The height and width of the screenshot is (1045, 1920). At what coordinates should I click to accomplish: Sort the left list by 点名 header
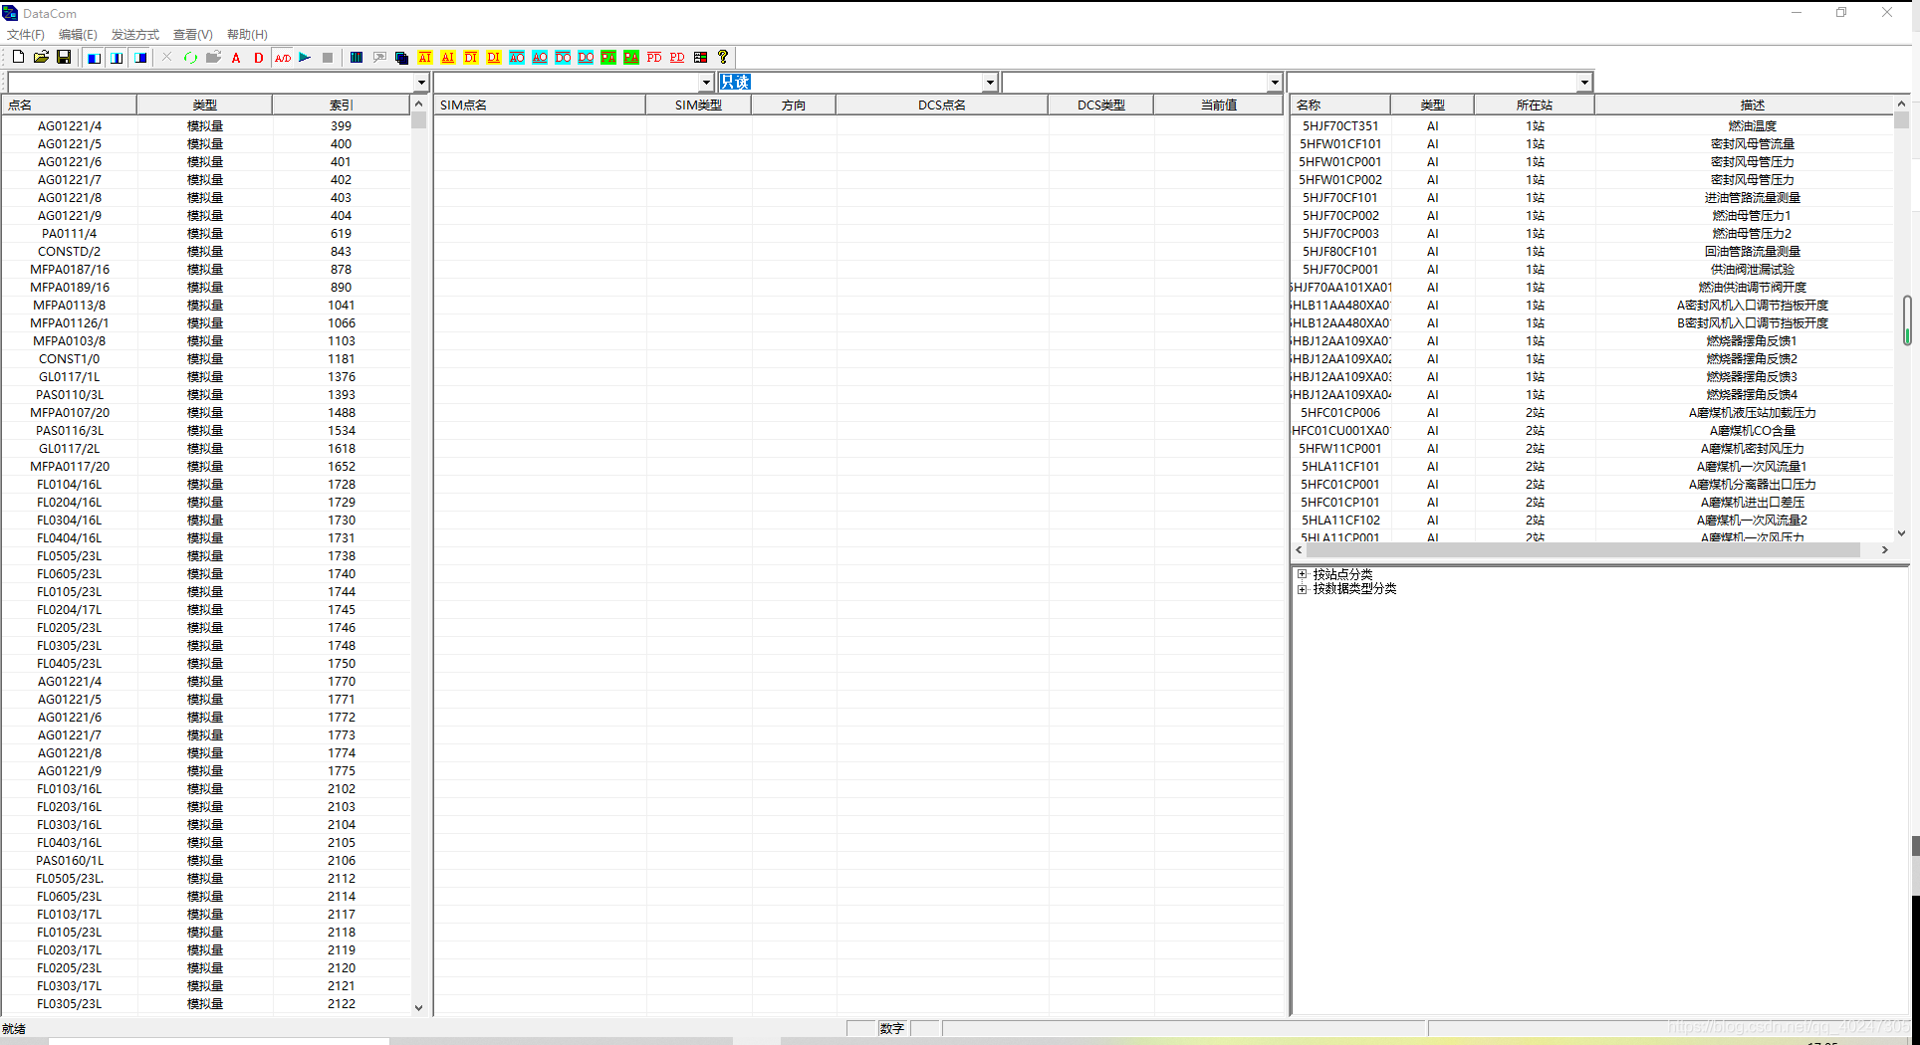point(70,104)
